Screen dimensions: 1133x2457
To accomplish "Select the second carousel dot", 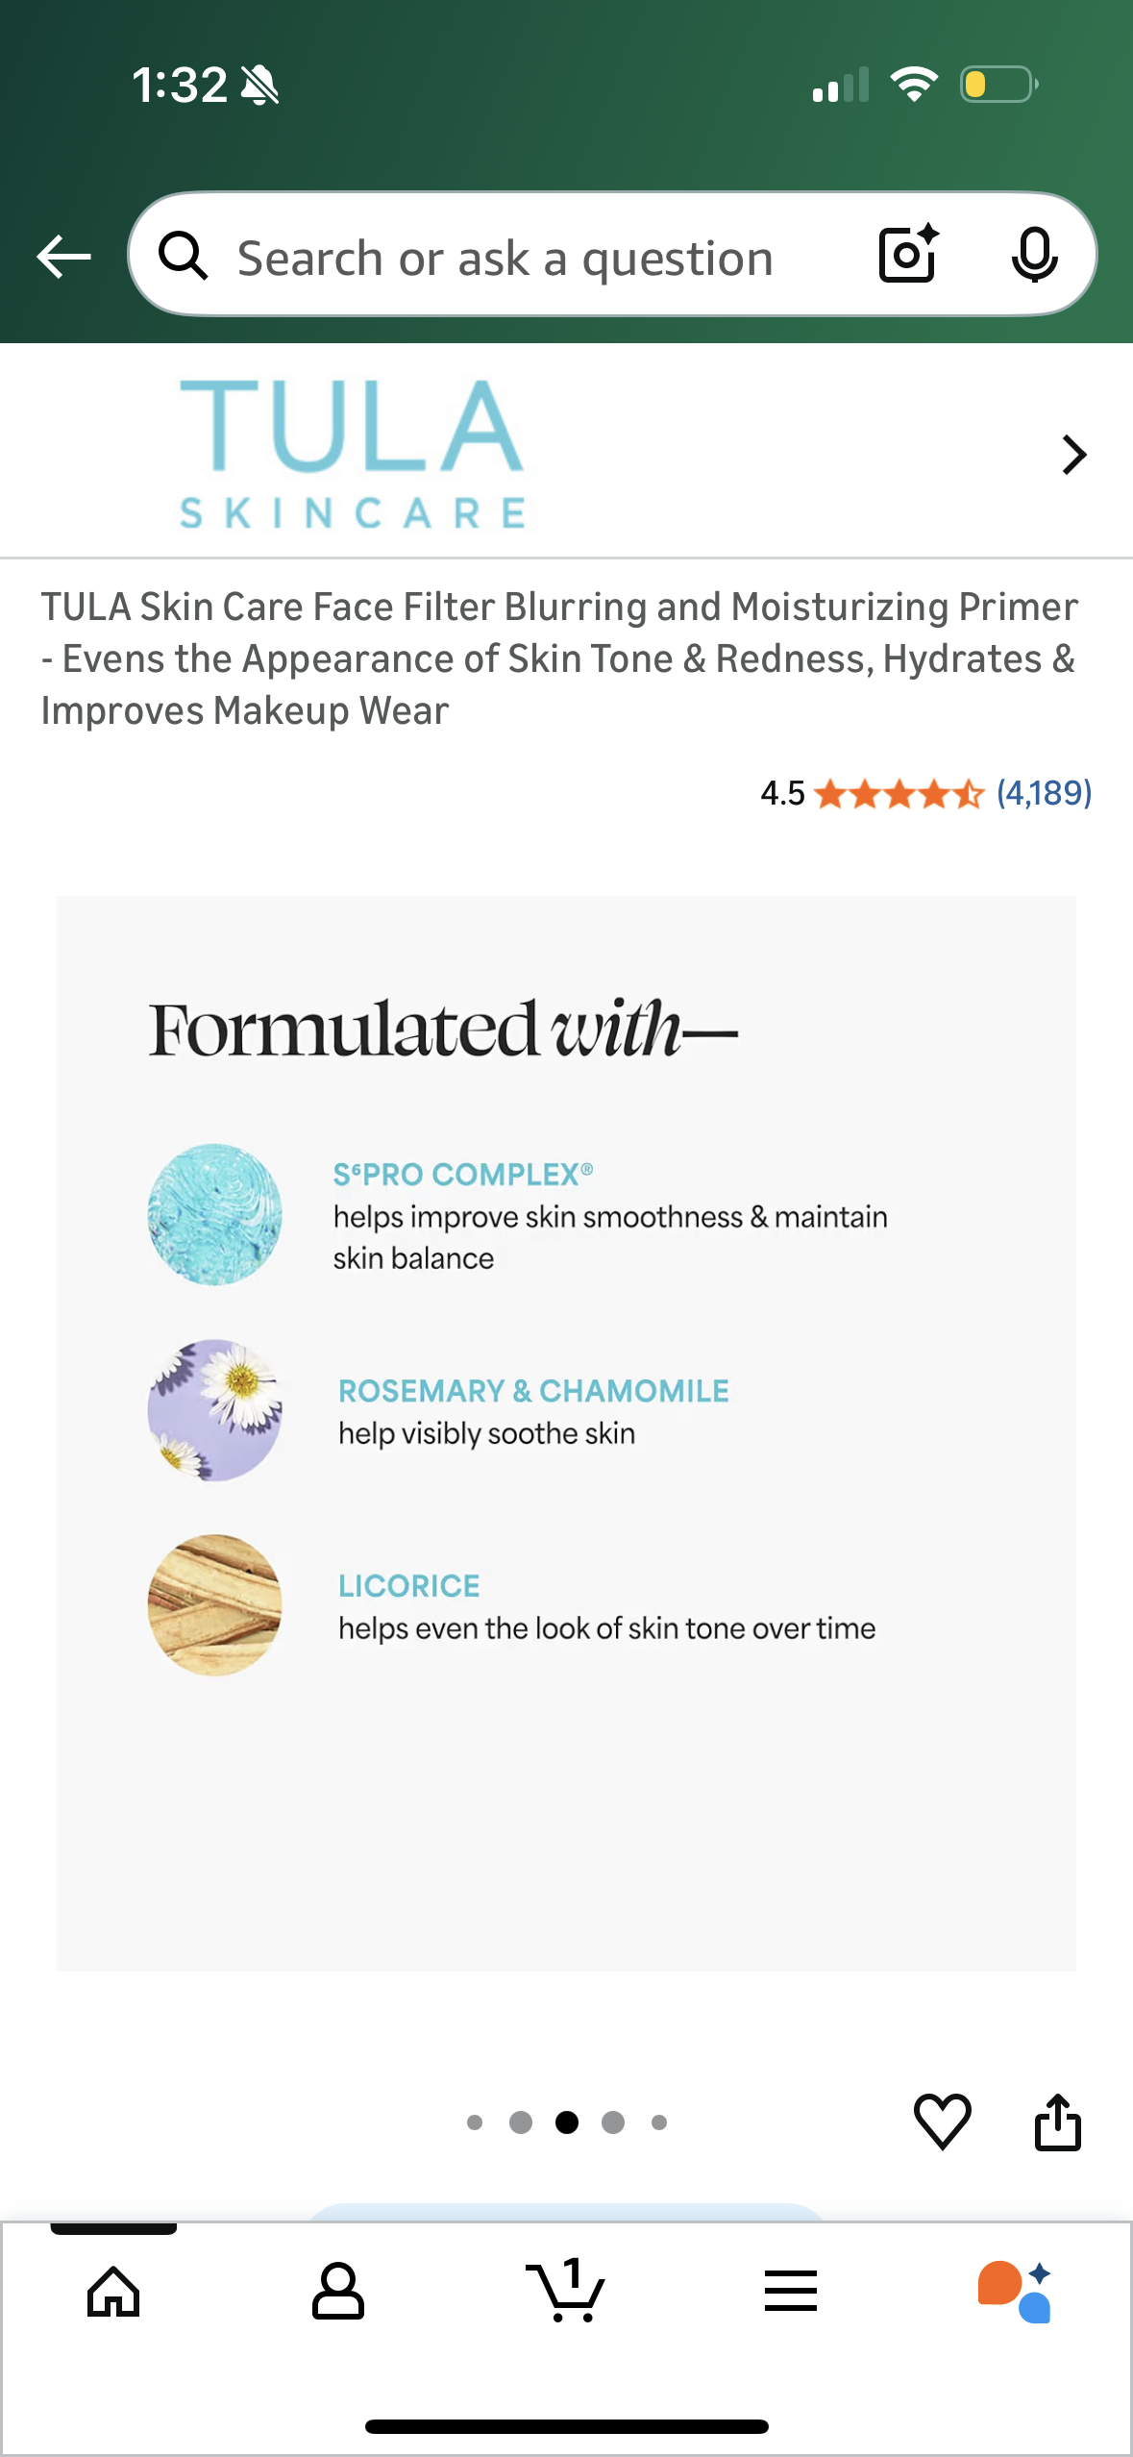I will 521,2122.
